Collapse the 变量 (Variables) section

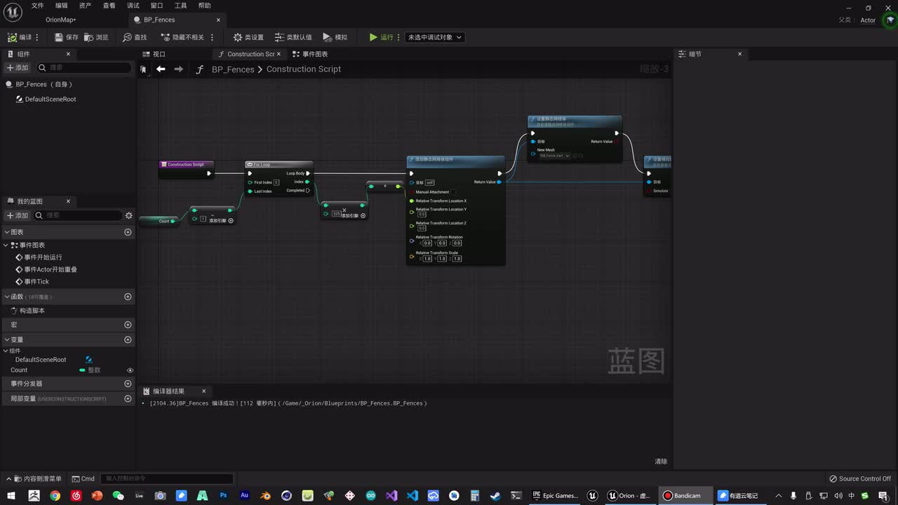7,339
